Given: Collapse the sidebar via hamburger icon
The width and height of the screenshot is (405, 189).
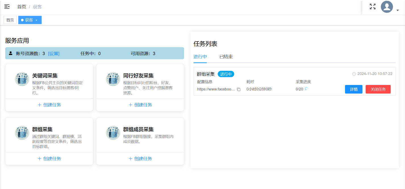Looking at the screenshot, I should 7,7.
